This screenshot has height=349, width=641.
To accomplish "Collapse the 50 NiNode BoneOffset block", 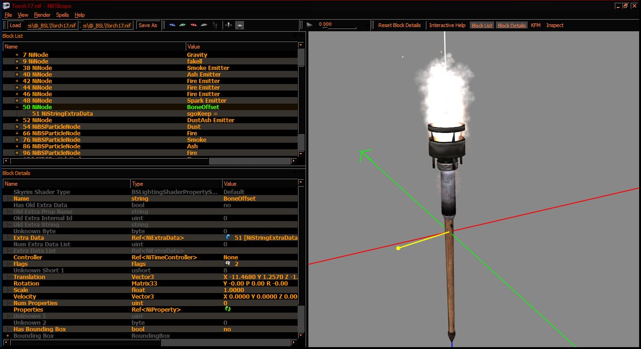I will (17, 107).
